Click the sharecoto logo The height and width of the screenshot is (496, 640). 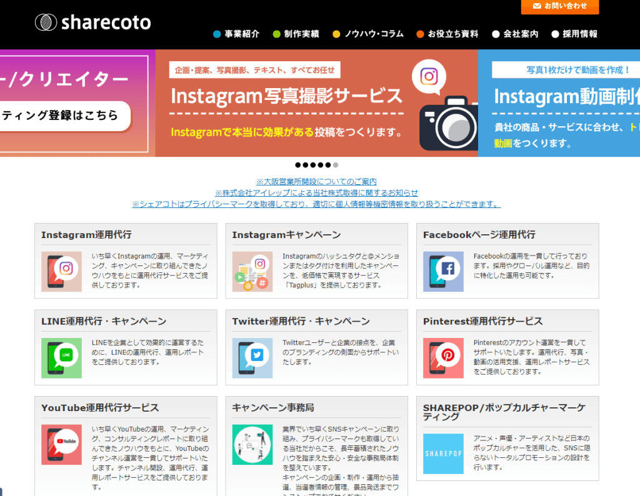[x=93, y=22]
